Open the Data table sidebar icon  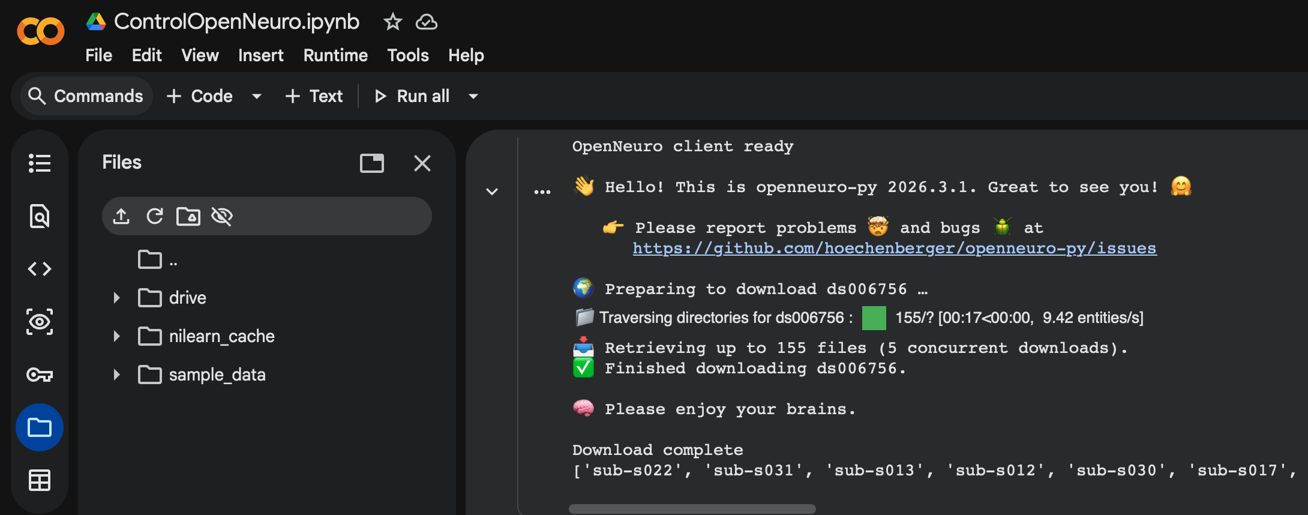[40, 480]
